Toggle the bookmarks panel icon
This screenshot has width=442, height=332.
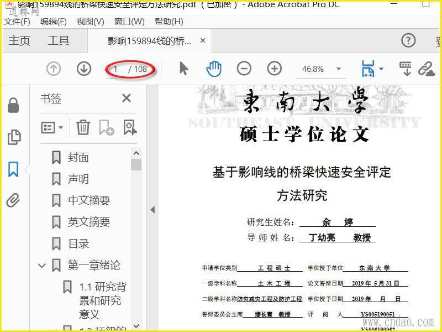pos(13,169)
